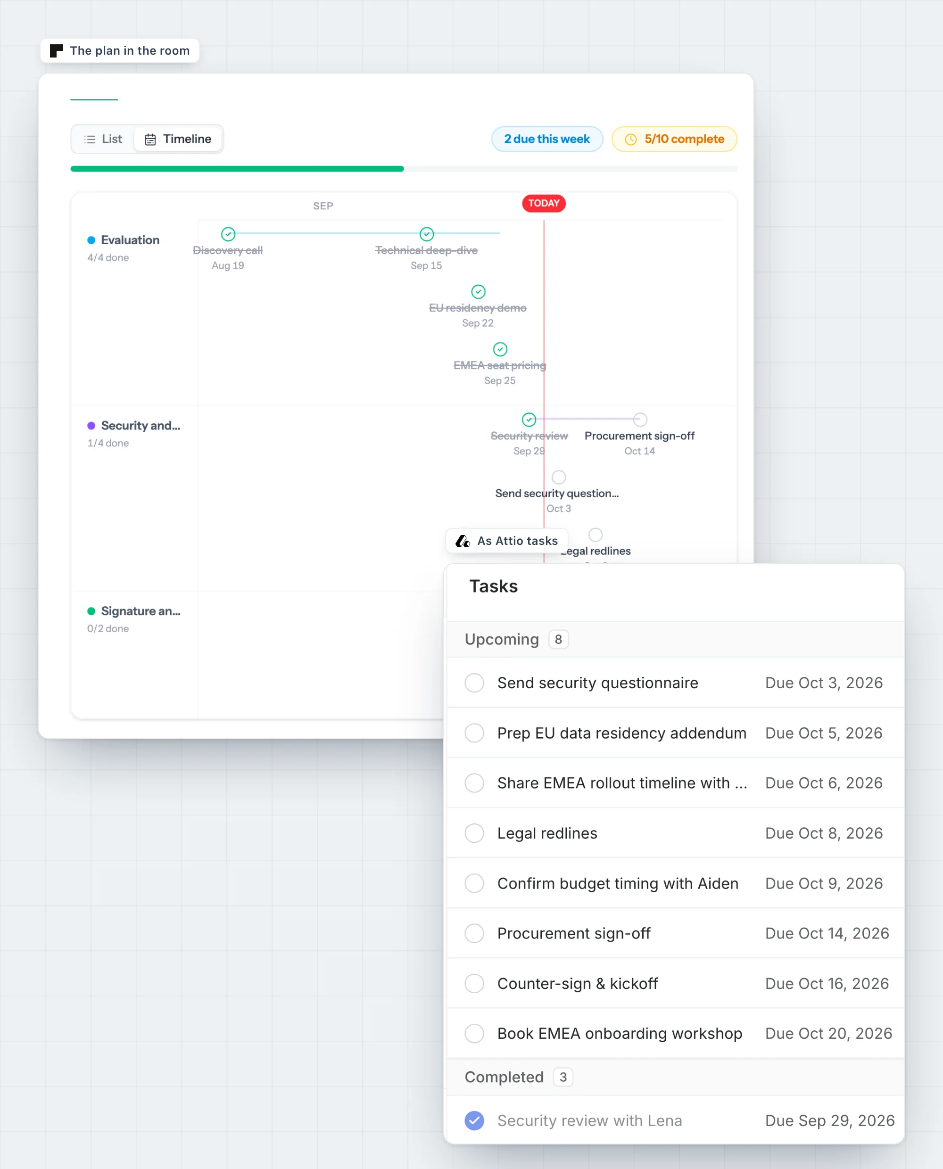Click 'The plan in the room' label icon
The width and height of the screenshot is (943, 1169).
click(x=57, y=50)
